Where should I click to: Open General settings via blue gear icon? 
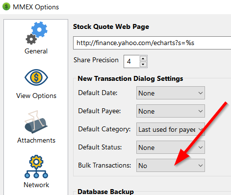coord(36,33)
